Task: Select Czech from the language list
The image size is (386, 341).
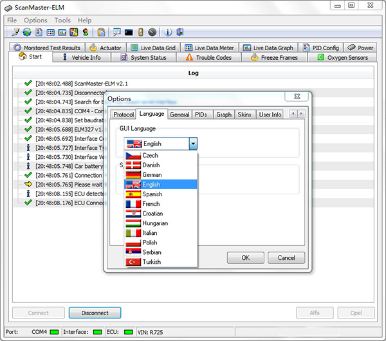Action: click(161, 156)
